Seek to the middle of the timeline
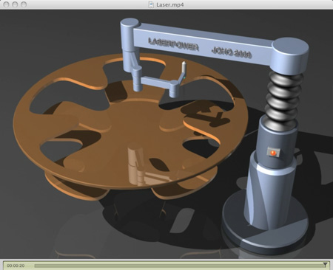Screen dimensions: 333x270 pos(180,266)
